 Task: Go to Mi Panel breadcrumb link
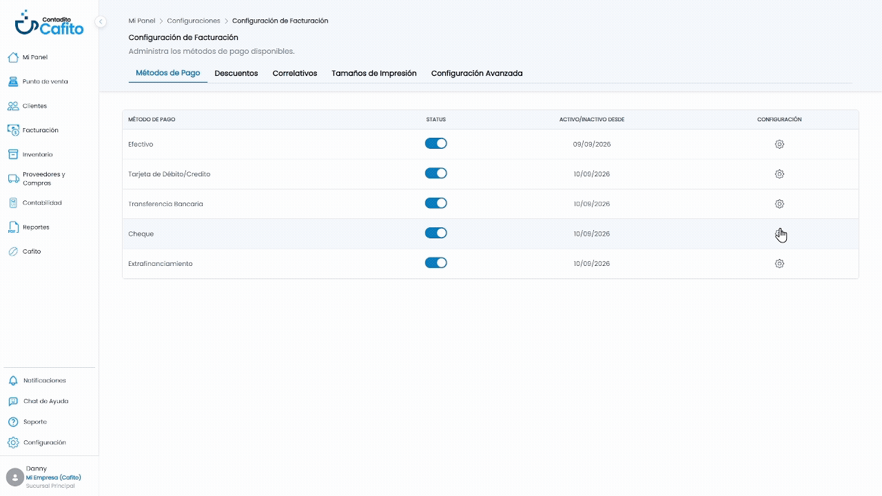pyautogui.click(x=142, y=21)
